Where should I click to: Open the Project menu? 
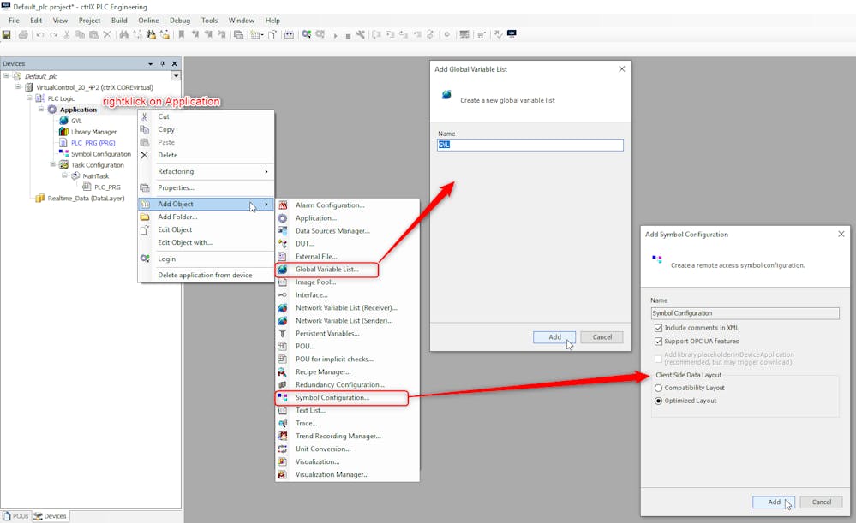[89, 21]
